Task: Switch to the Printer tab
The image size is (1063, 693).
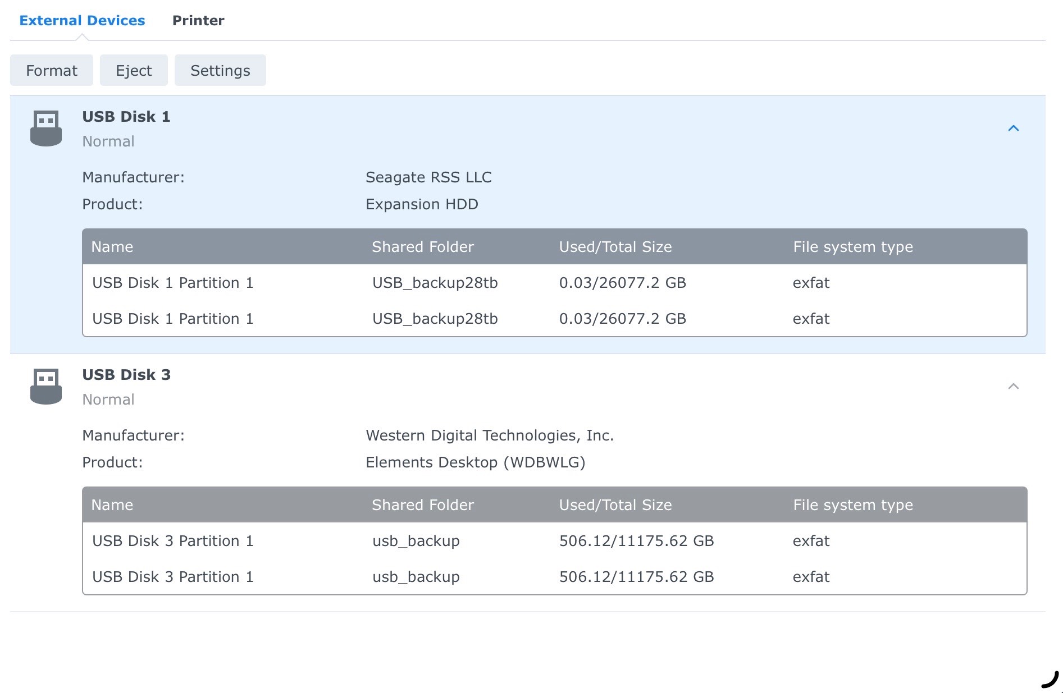Action: click(198, 20)
